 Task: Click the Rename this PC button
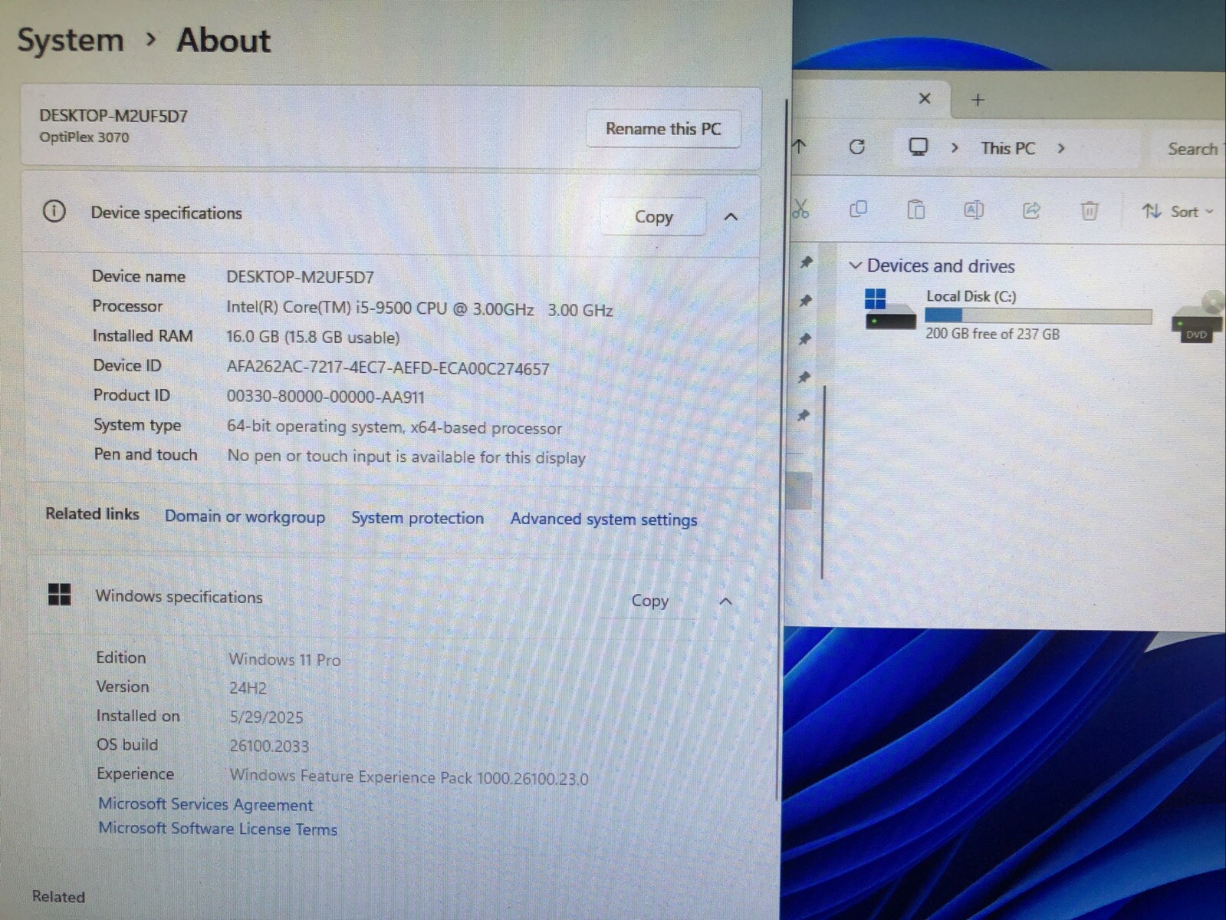coord(663,128)
